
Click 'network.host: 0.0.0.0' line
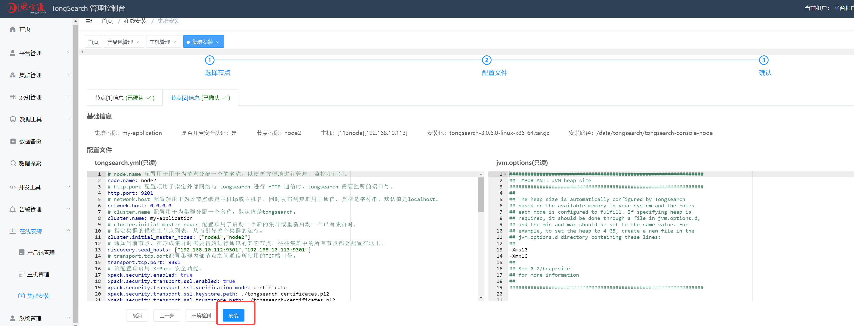coord(139,206)
